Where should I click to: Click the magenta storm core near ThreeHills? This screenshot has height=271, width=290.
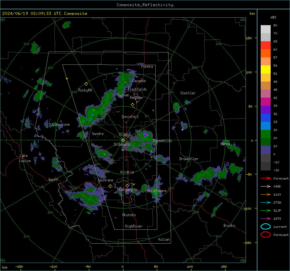(x=146, y=134)
